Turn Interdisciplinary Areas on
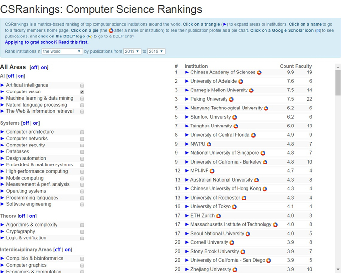Viewport: 341px width, 273px height. tap(68, 250)
